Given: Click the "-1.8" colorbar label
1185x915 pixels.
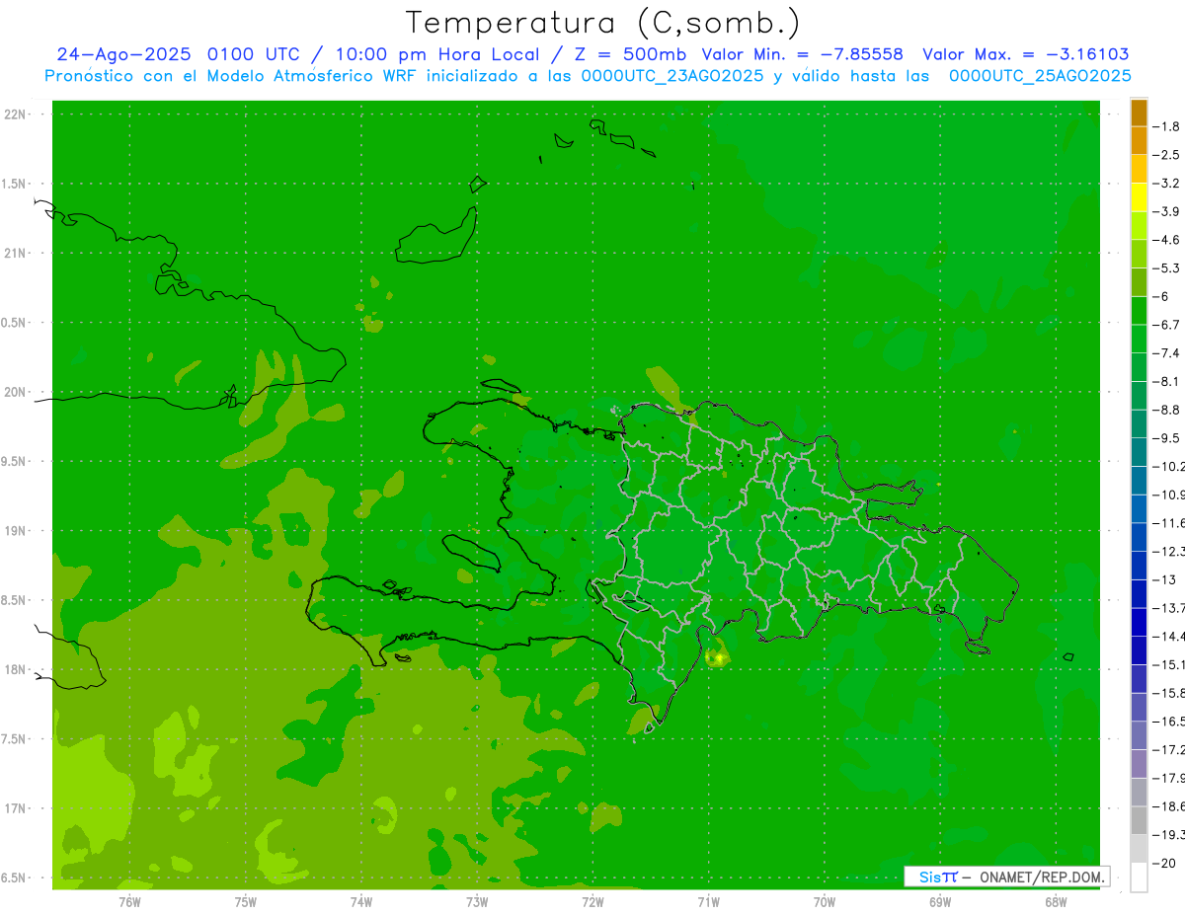Looking at the screenshot, I should click(1168, 126).
